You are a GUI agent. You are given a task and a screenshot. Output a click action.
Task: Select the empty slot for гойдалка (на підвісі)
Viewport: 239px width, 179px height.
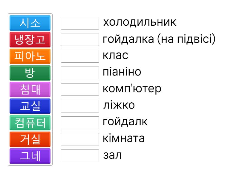pyautogui.click(x=80, y=40)
